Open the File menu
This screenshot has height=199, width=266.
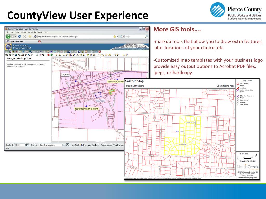[x=7, y=32]
